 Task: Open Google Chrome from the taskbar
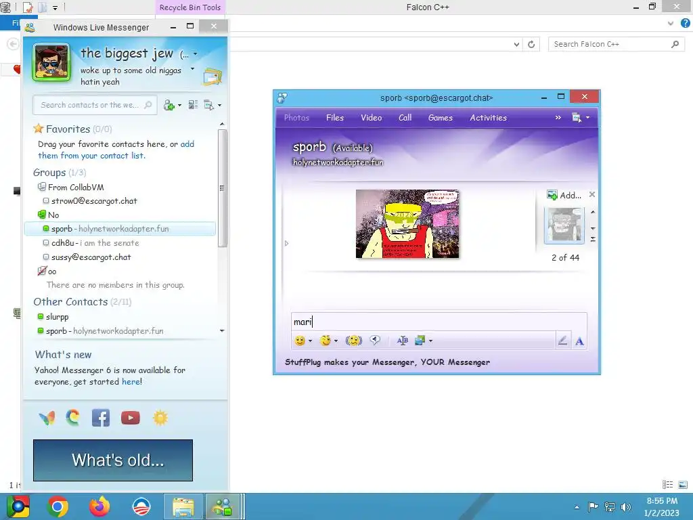pos(58,506)
